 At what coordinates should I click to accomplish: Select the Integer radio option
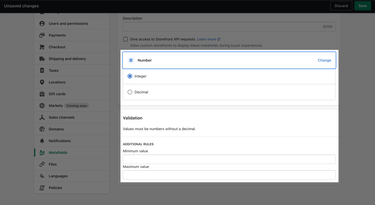[x=130, y=76]
